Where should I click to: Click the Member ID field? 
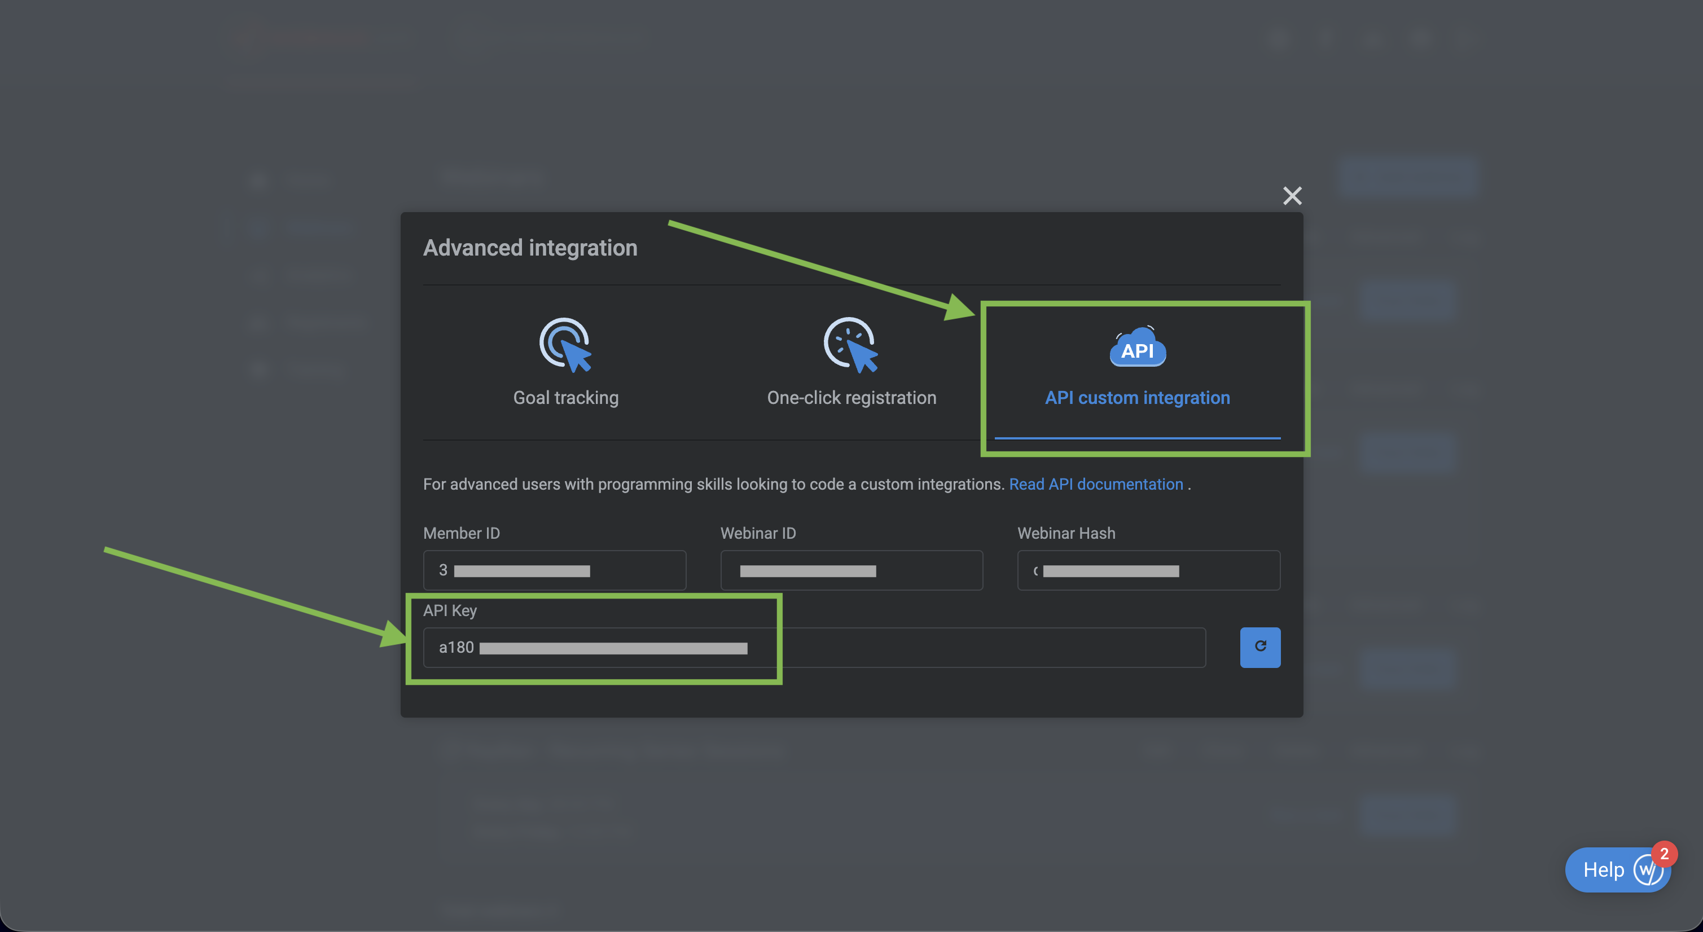[x=554, y=570]
